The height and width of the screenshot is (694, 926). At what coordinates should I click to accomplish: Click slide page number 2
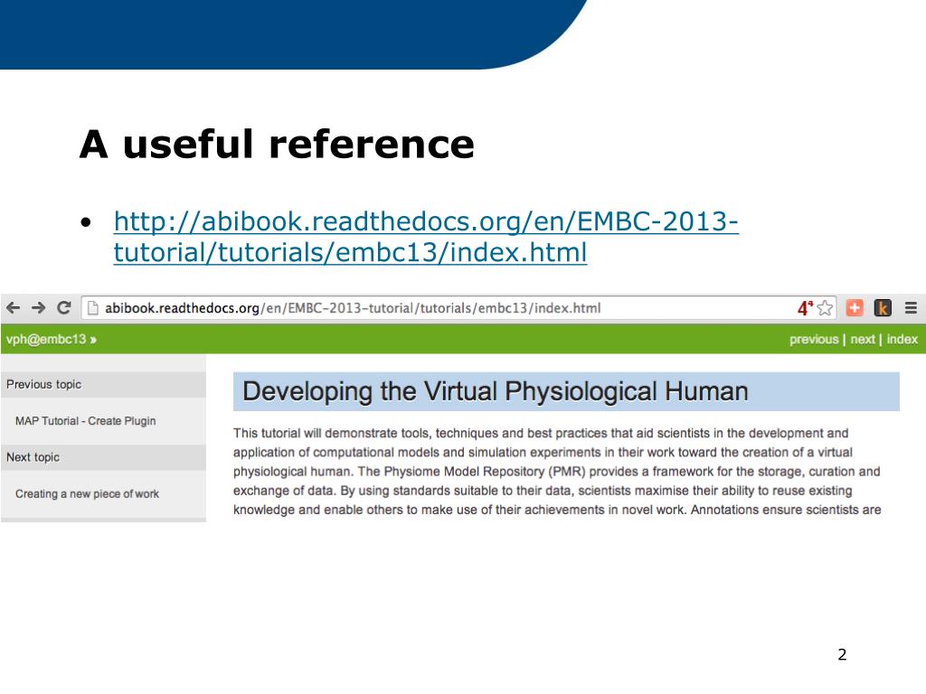842,654
